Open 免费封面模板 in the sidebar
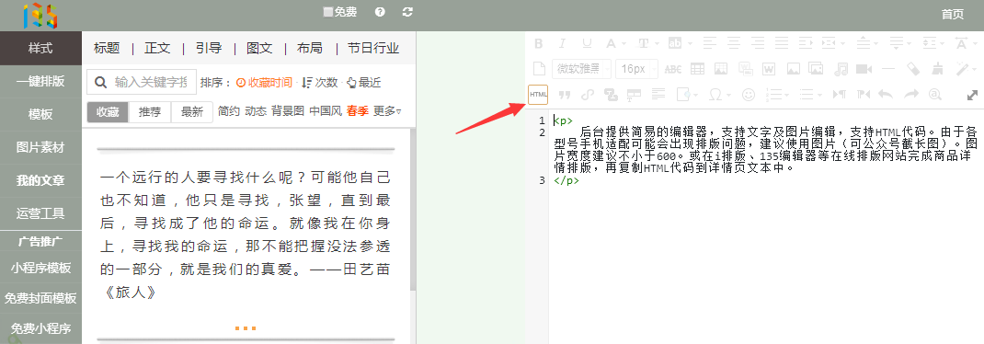 (40, 298)
